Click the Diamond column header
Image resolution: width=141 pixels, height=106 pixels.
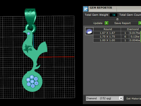[x=131, y=29]
